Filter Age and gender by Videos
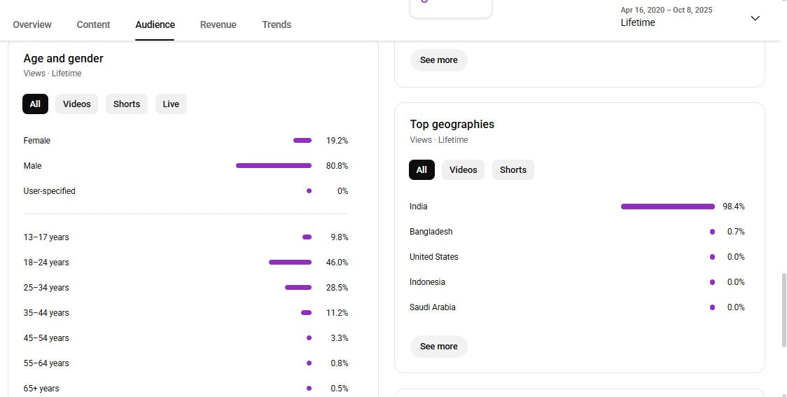The height and width of the screenshot is (397, 787). (x=77, y=104)
